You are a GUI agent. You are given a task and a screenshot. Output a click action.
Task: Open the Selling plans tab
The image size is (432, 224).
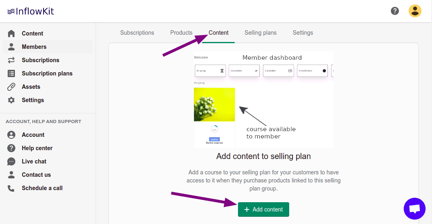pyautogui.click(x=260, y=33)
